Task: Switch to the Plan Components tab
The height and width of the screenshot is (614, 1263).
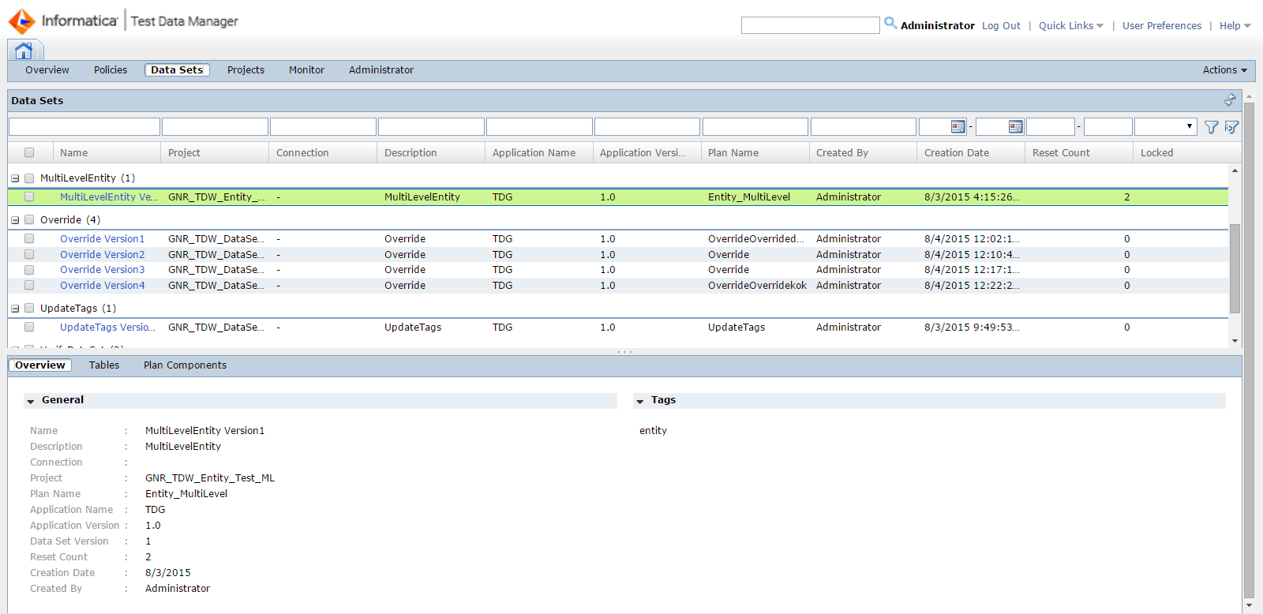Action: point(185,365)
